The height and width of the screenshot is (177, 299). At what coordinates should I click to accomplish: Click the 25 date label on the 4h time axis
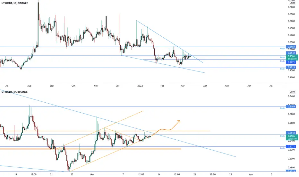[72, 174]
